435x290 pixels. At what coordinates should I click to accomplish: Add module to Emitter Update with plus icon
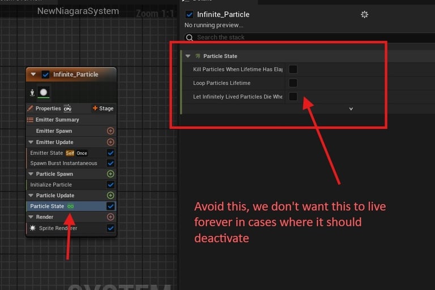110,142
